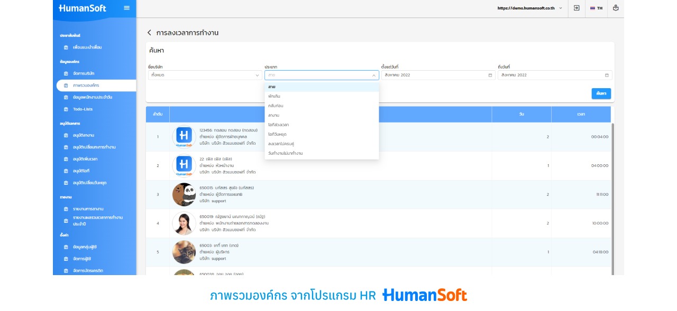Click the HumanSoft avatar for employee 22
Image resolution: width=677 pixels, height=311 pixels.
(x=184, y=166)
